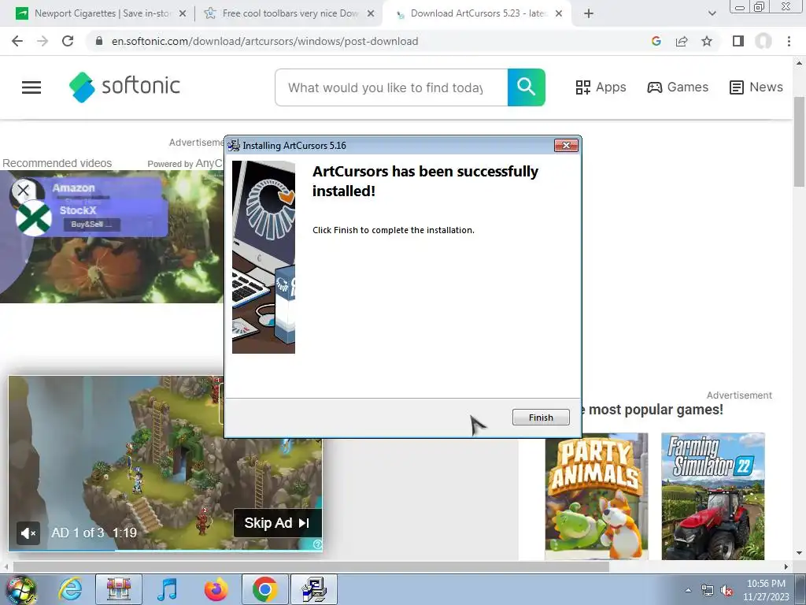This screenshot has width=806, height=605.
Task: Show hidden system tray icons
Action: click(x=688, y=591)
